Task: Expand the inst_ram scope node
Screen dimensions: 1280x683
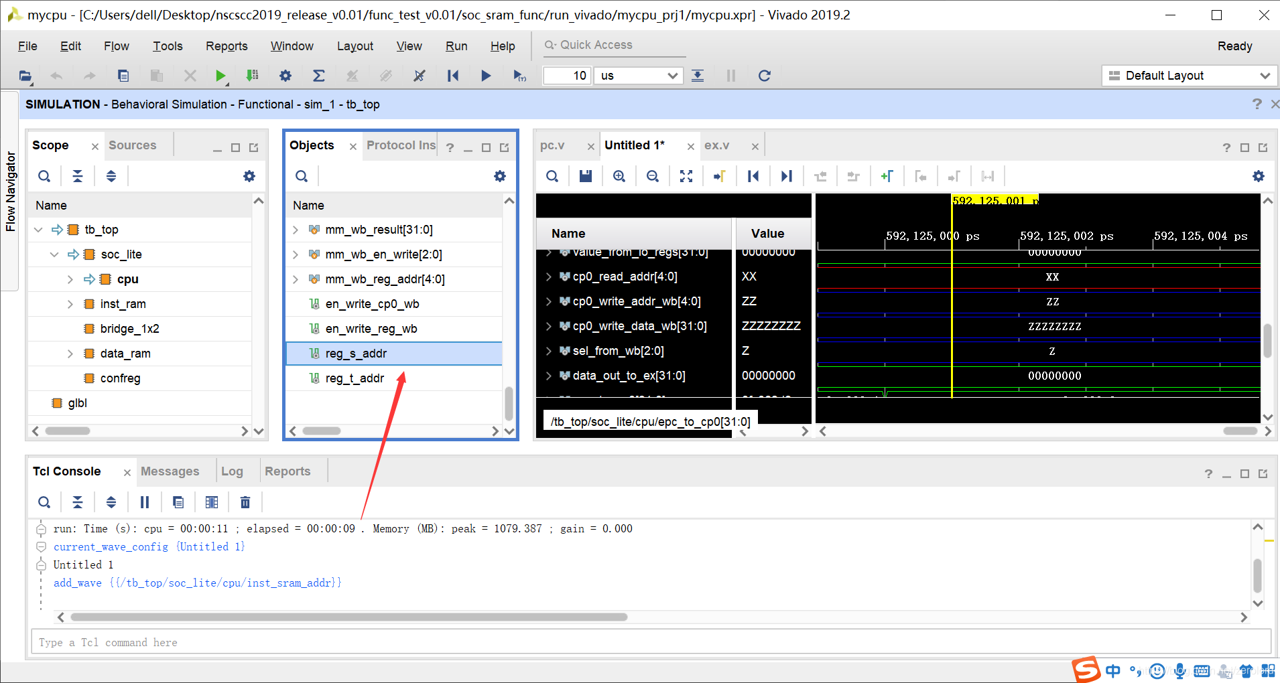Action: point(70,304)
